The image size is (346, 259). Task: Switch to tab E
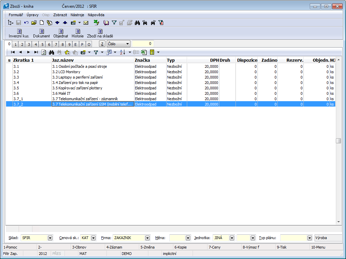[x=75, y=44]
